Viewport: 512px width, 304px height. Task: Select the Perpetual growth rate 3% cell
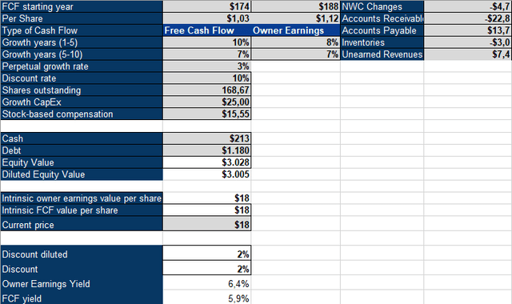coord(206,66)
